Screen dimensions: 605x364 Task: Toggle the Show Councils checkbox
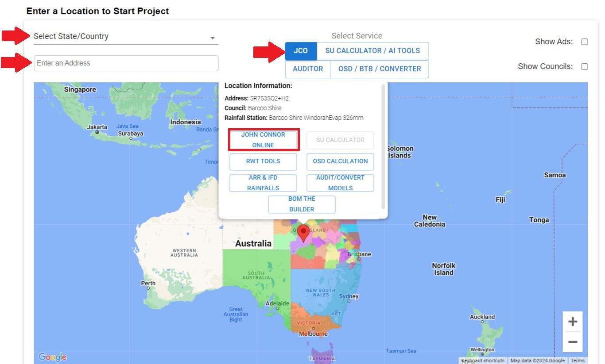point(584,66)
